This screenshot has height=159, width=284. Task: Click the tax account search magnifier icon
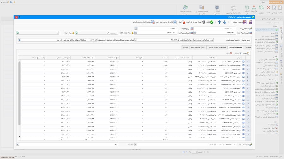(x=20, y=40)
